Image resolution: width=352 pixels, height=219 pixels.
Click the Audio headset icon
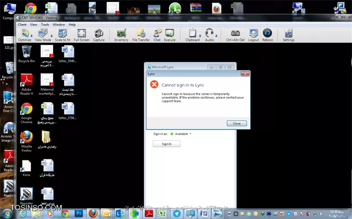click(209, 35)
